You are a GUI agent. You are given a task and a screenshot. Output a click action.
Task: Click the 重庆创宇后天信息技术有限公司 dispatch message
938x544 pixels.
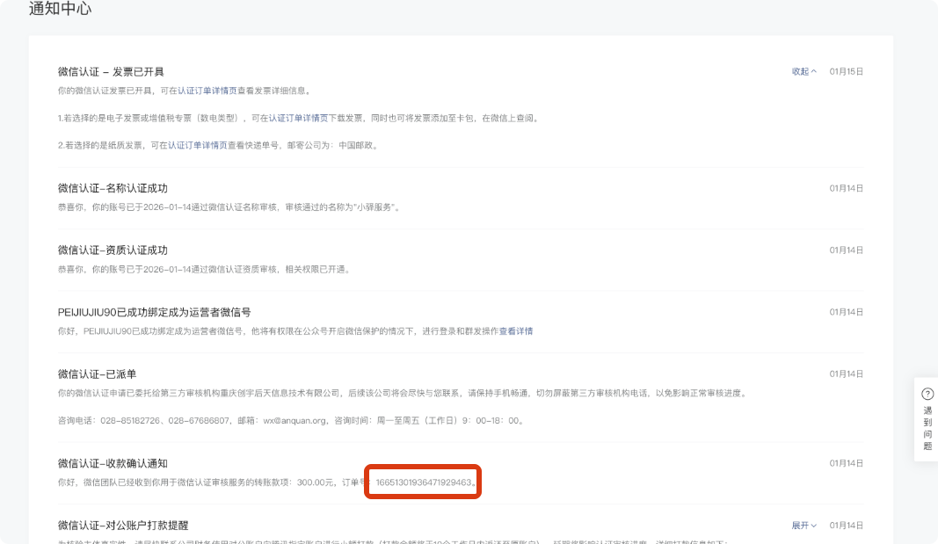(404, 394)
